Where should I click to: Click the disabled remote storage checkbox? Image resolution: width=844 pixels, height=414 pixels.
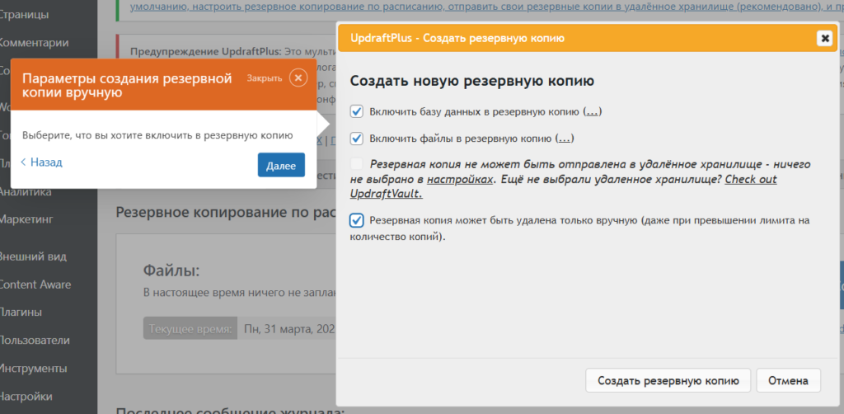tap(356, 163)
